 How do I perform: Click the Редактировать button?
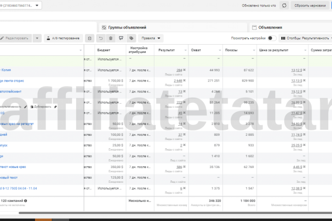tap(16, 38)
